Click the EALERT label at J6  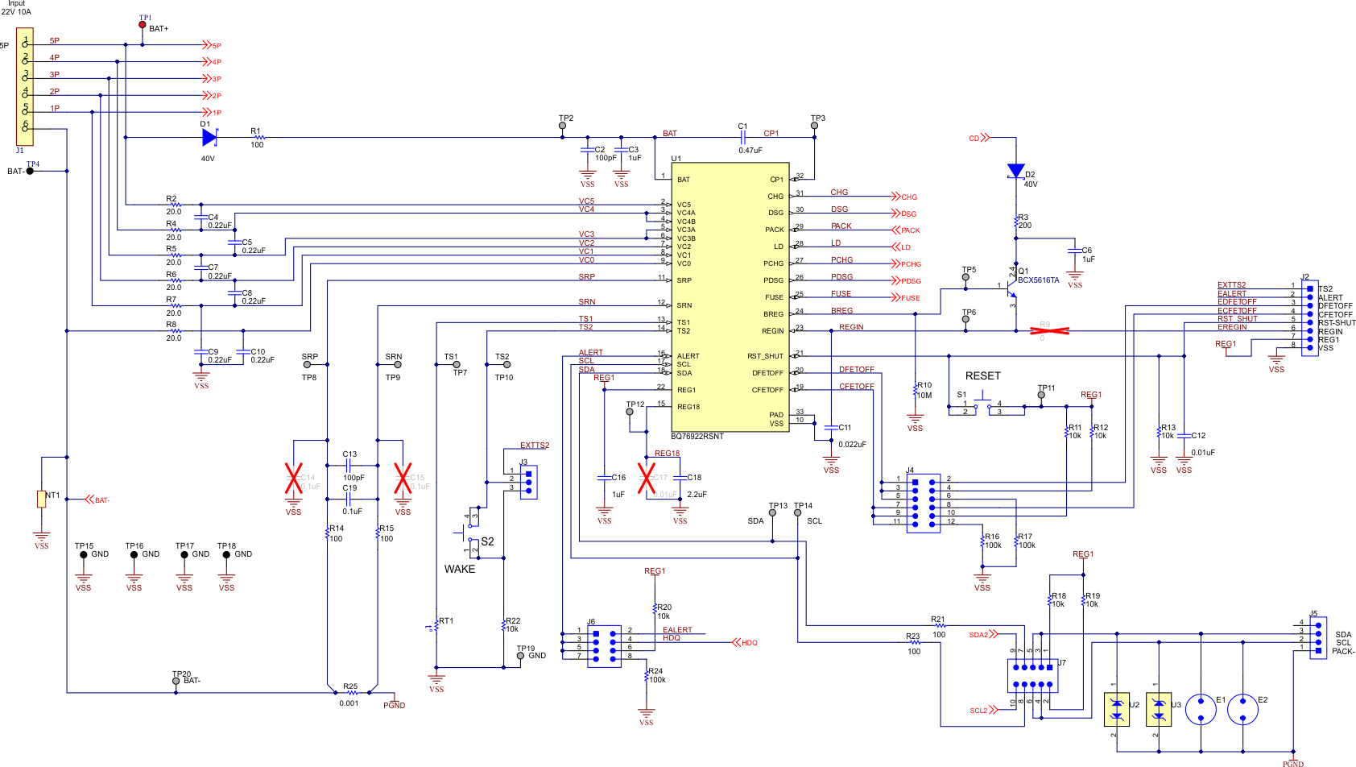click(x=677, y=630)
